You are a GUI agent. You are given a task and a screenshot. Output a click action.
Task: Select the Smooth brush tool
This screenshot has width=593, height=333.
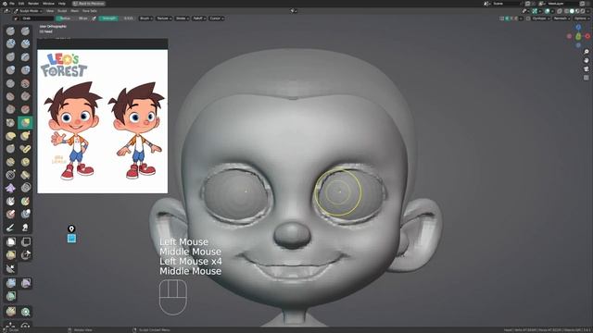coord(25,83)
